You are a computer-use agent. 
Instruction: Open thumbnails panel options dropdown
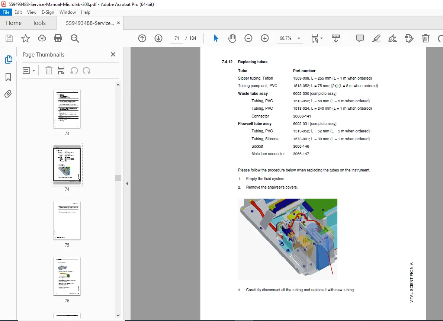coord(29,70)
